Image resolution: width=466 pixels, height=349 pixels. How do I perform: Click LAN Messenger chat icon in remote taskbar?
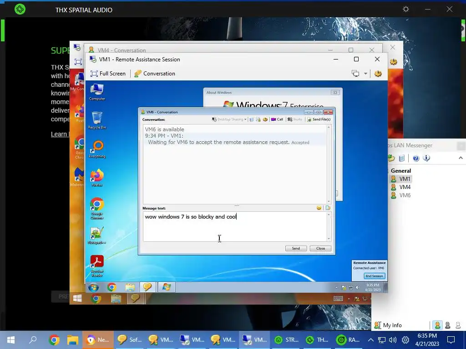click(147, 287)
